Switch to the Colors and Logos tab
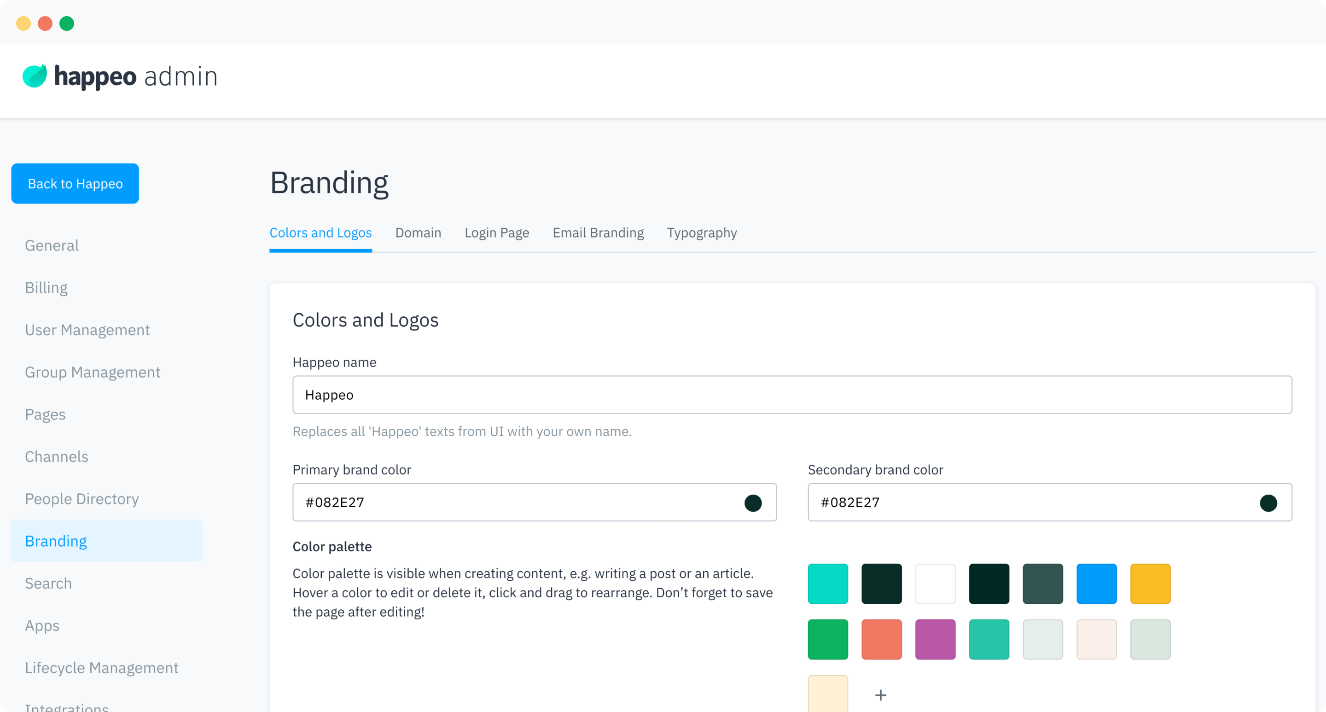Viewport: 1326px width, 712px height. pos(321,233)
